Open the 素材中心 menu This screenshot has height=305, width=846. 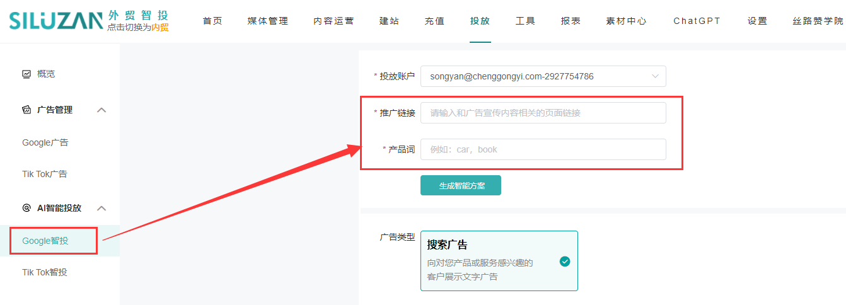(x=626, y=21)
